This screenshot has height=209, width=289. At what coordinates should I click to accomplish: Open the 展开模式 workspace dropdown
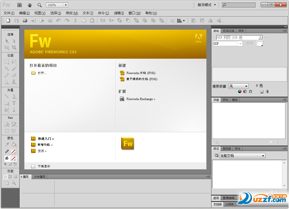(207, 5)
